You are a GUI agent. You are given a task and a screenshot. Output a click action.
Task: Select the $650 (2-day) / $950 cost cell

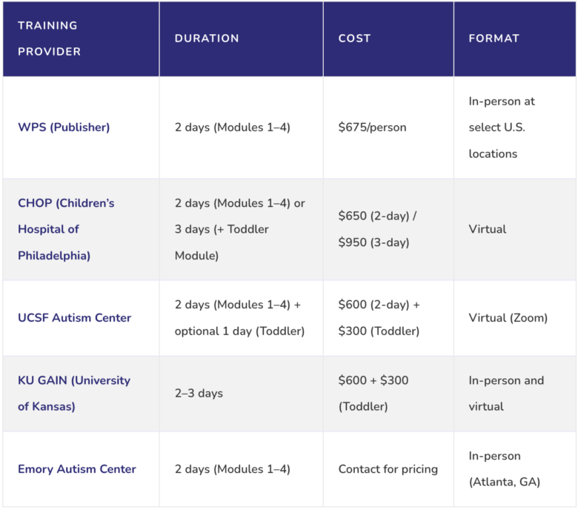388,229
